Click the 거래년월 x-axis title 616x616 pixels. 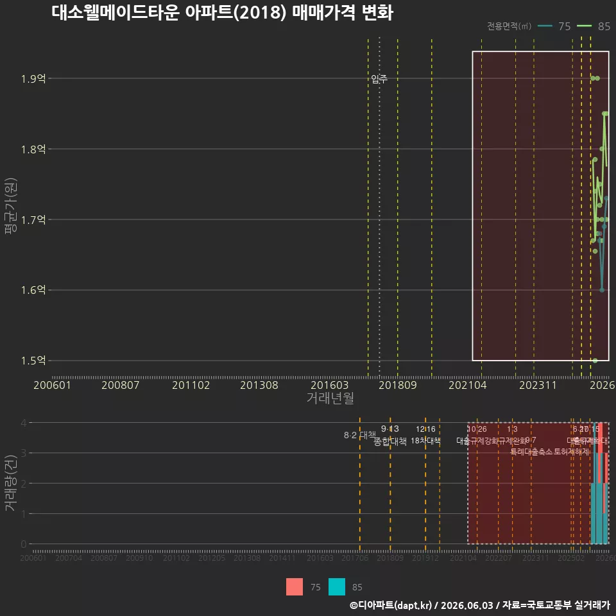click(x=330, y=398)
